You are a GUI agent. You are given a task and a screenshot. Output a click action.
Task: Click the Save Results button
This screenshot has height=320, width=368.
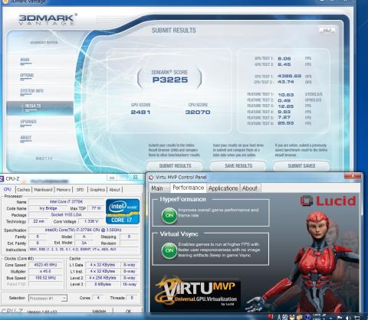coord(238,166)
